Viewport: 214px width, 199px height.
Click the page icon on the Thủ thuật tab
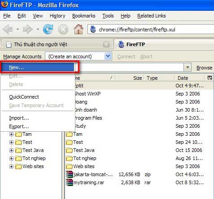pos(9,44)
